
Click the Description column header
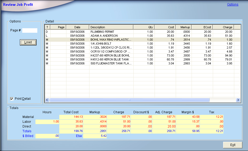111,27
